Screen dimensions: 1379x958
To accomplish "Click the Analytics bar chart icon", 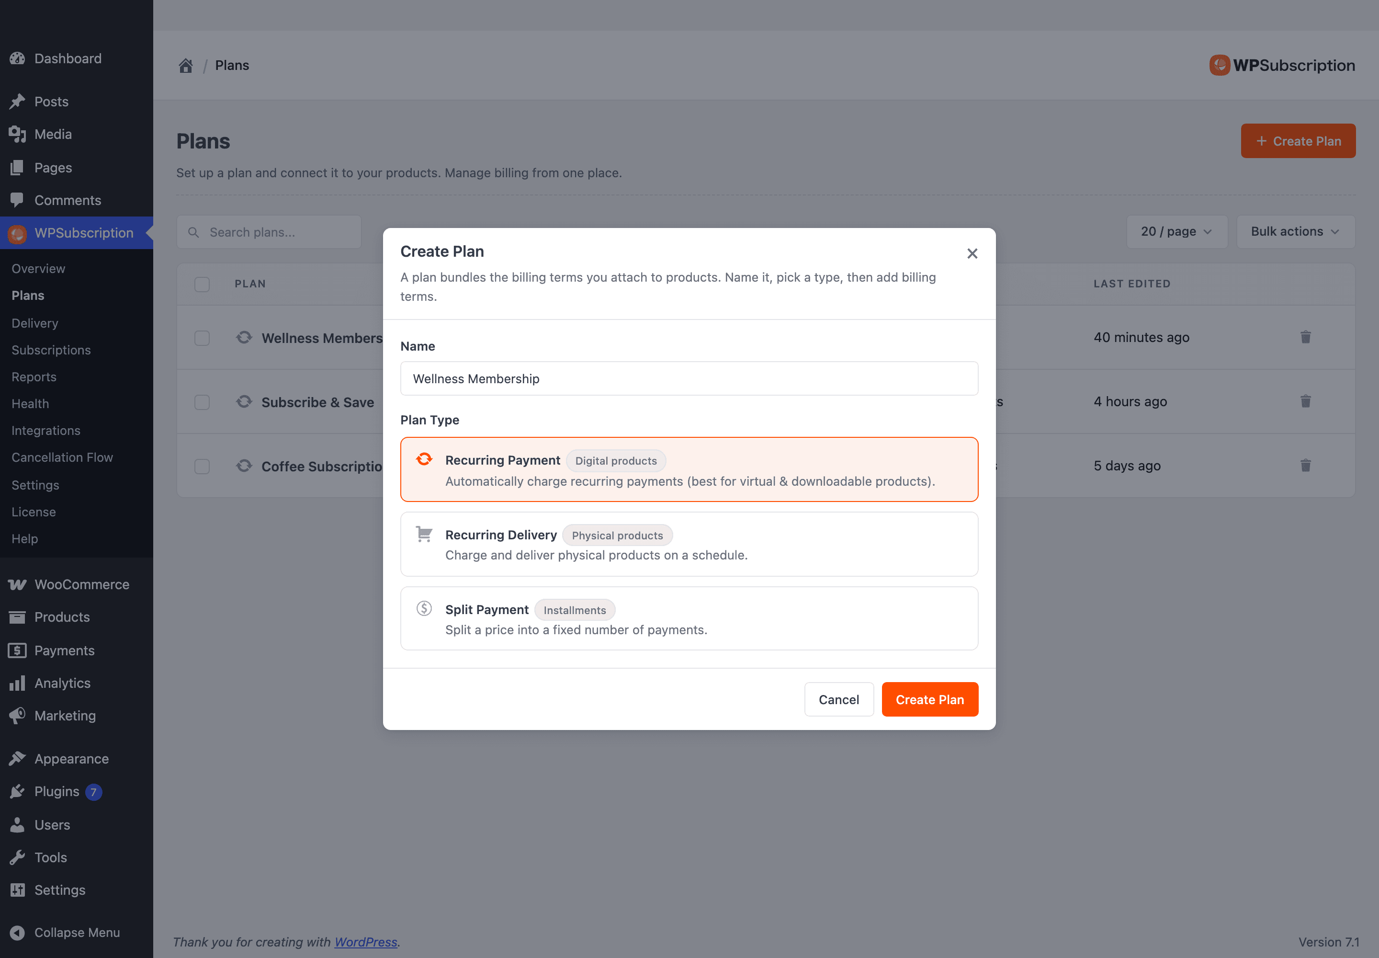I will [x=17, y=683].
